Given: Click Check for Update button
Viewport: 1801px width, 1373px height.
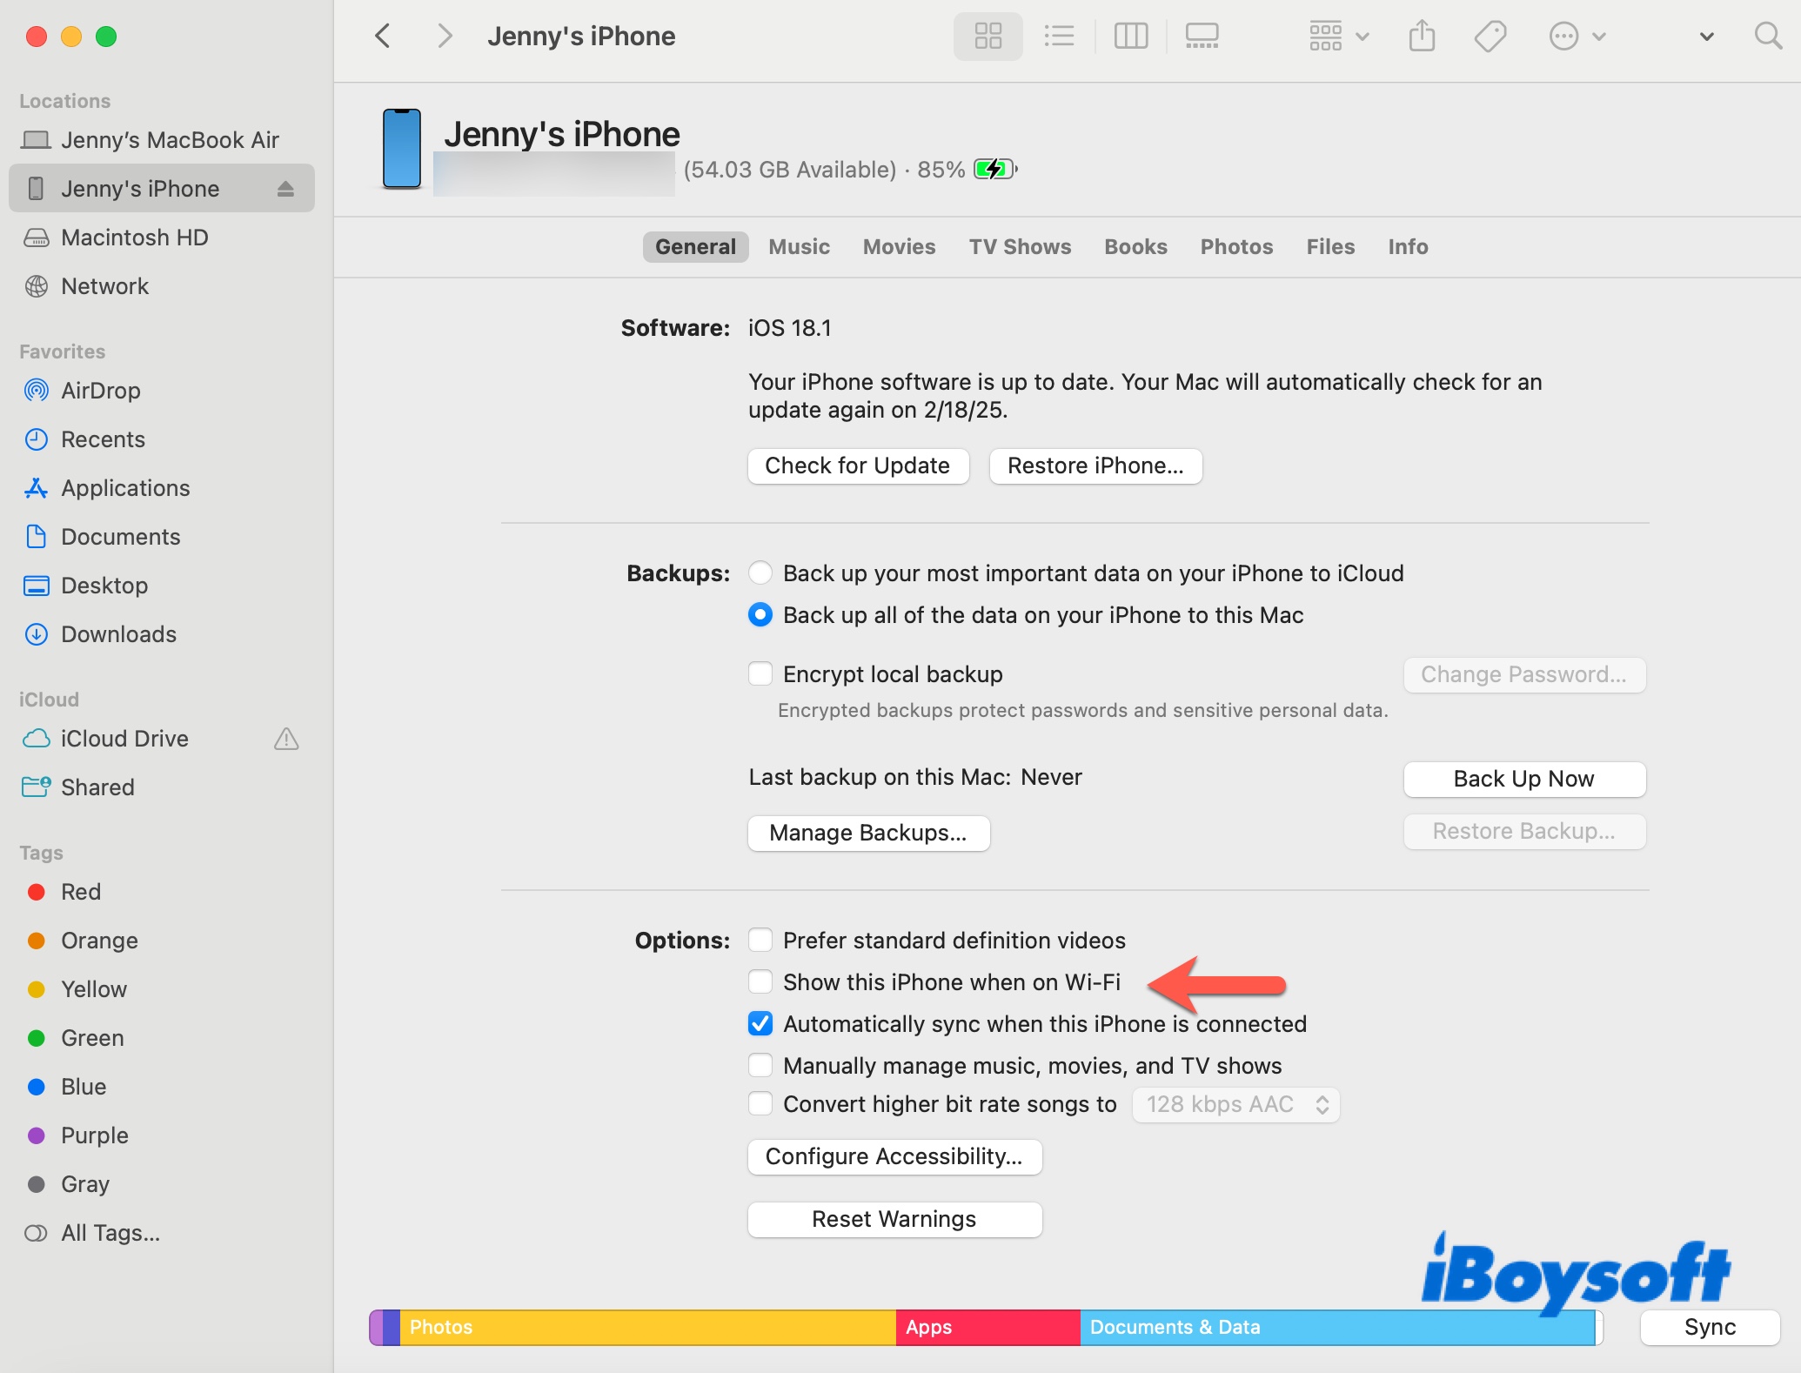Looking at the screenshot, I should 858,466.
